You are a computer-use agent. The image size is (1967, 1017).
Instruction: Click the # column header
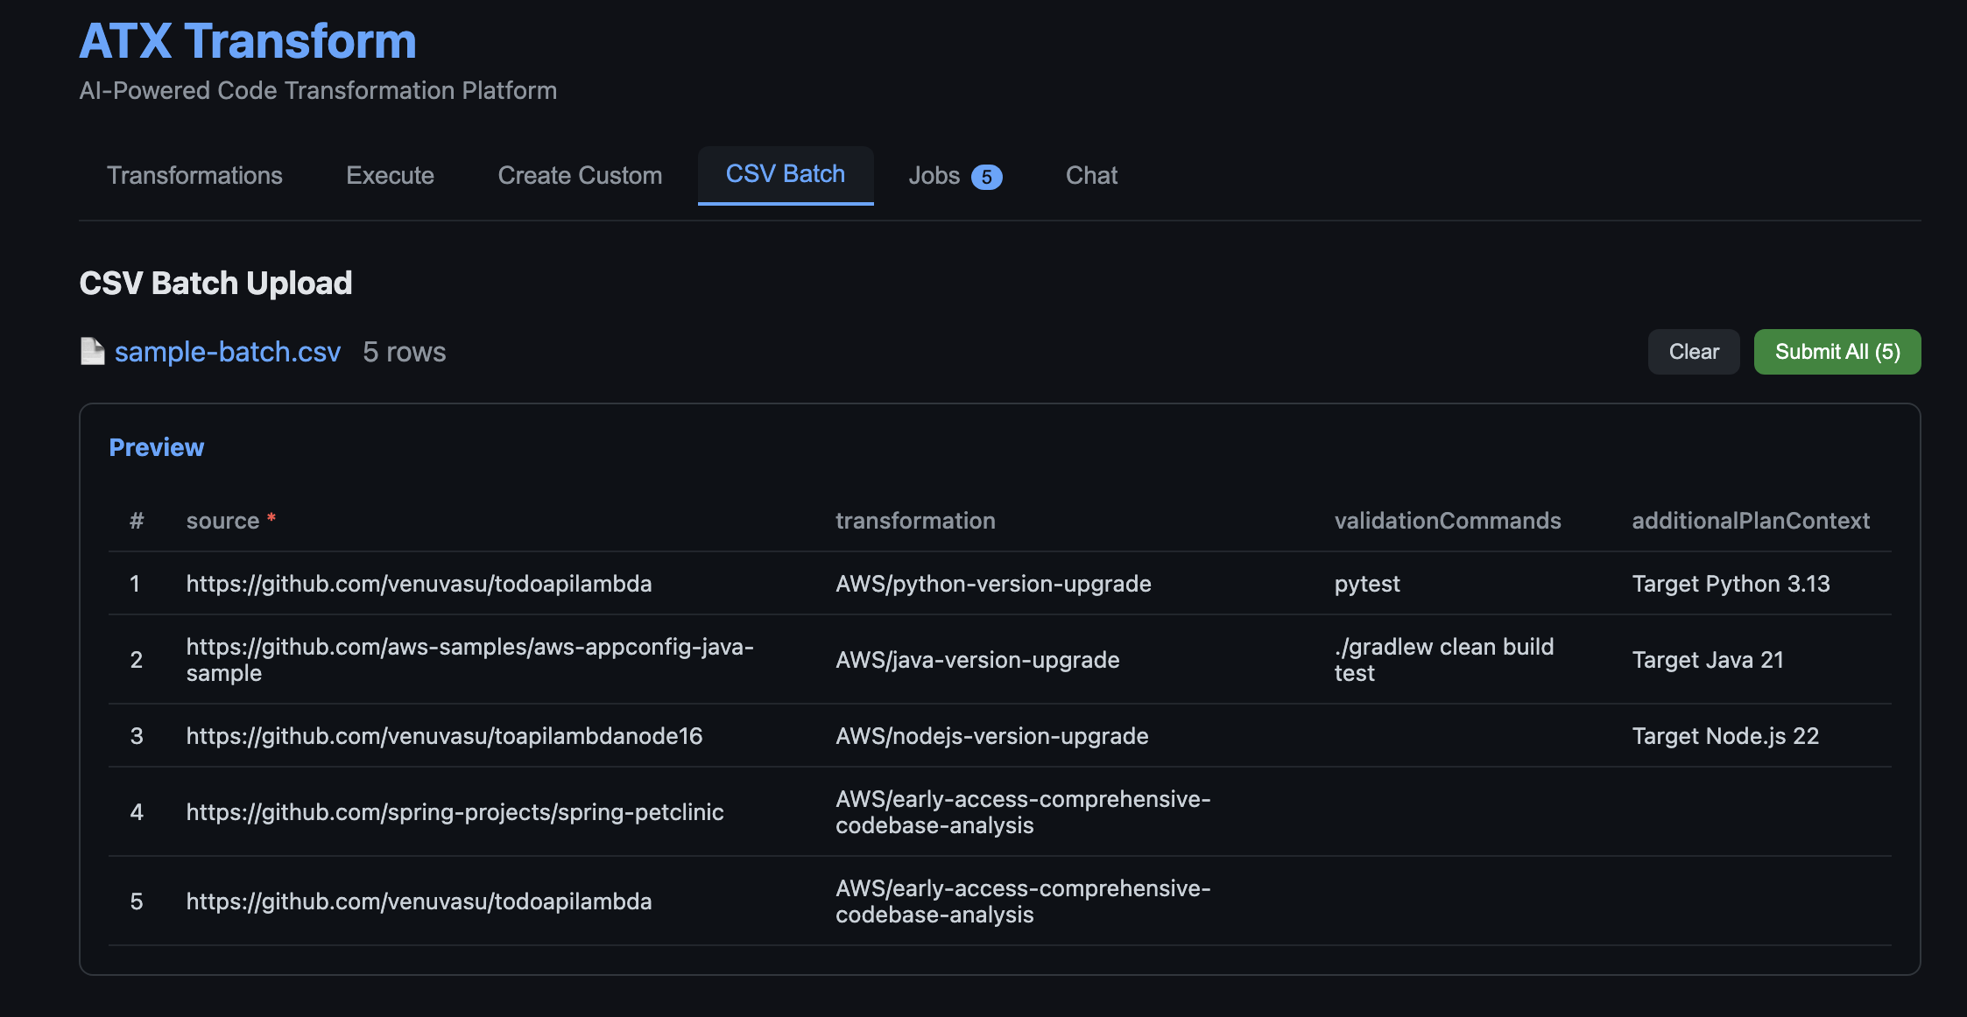click(137, 521)
